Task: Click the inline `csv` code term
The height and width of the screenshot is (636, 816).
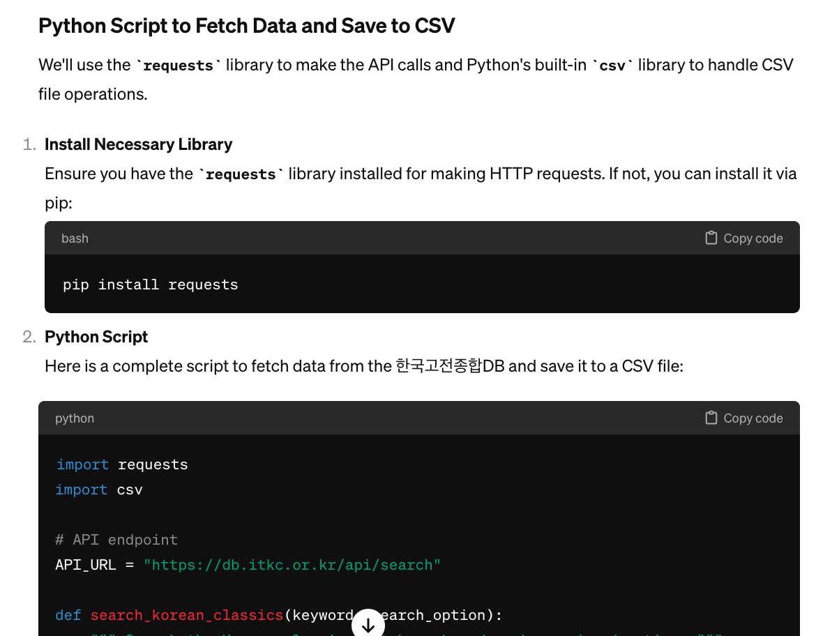Action: click(612, 66)
